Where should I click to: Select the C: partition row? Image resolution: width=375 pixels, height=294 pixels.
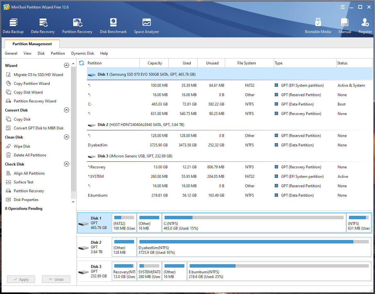pos(230,104)
